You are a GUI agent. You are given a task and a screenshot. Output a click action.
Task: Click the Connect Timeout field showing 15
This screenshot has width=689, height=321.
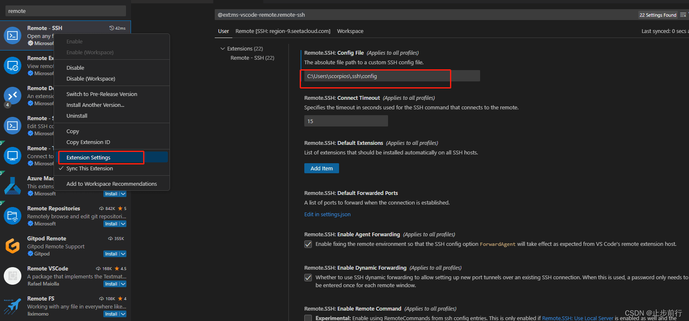346,121
